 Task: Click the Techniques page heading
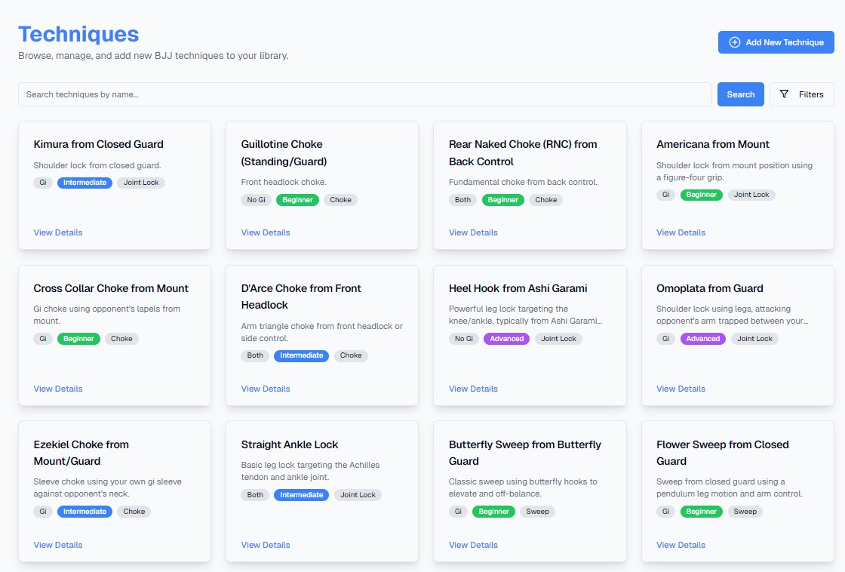click(78, 34)
